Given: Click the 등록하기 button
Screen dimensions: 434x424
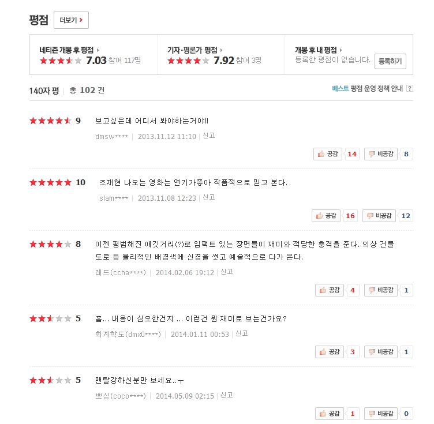Looking at the screenshot, I should point(390,61).
